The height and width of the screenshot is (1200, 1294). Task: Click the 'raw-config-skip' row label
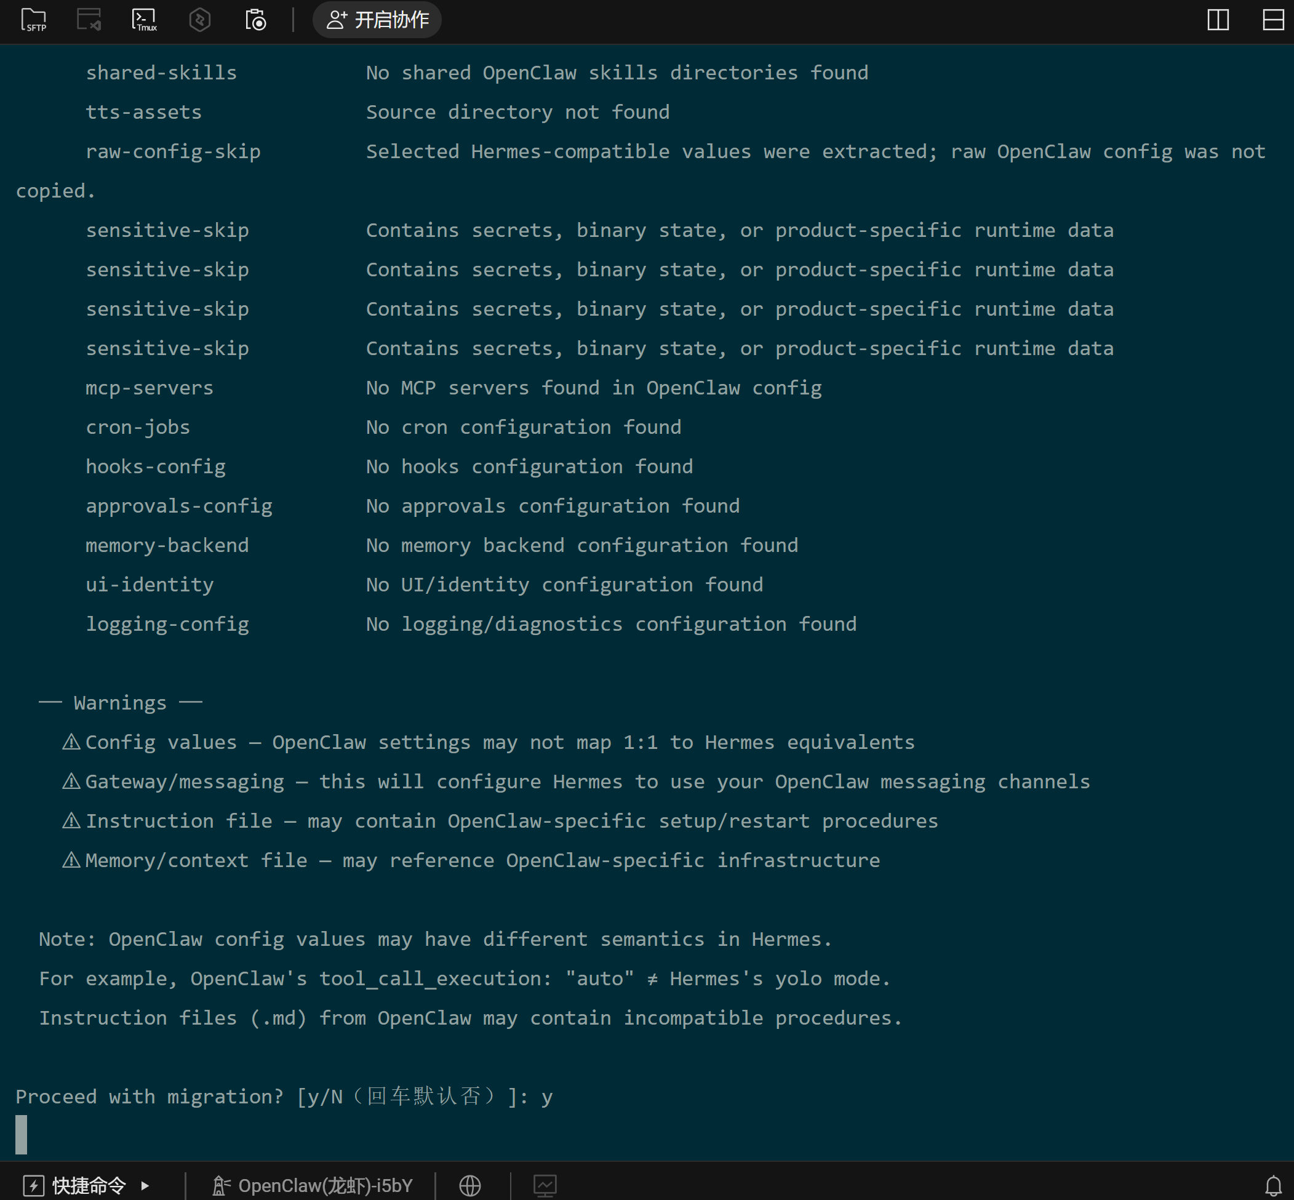tap(173, 151)
